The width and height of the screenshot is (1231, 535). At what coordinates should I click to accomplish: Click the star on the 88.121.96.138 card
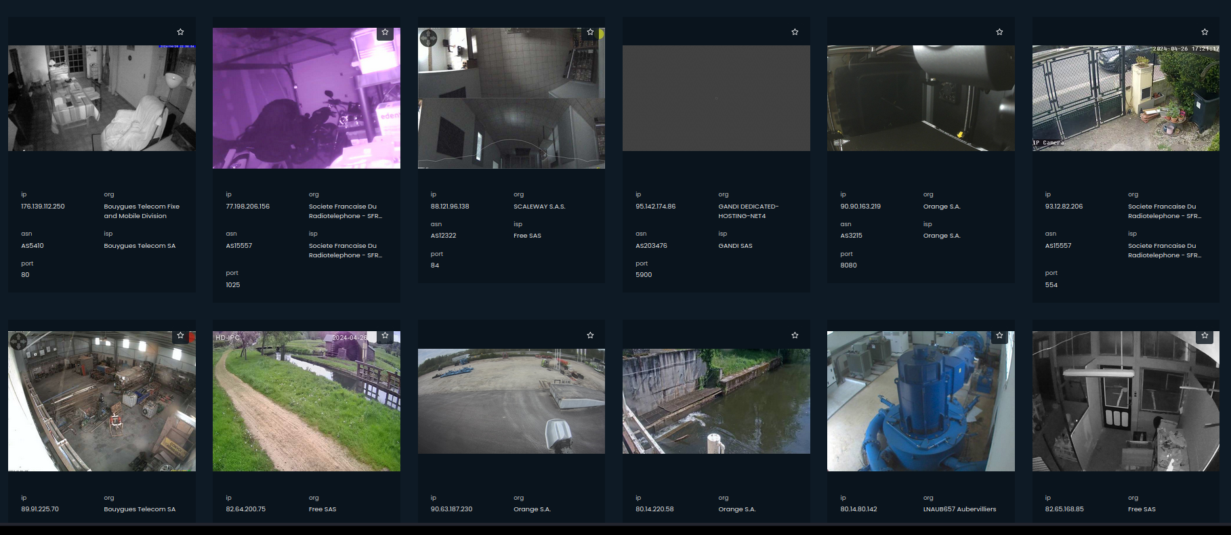tap(590, 32)
